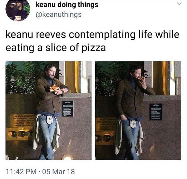The image size is (187, 179).
Task: Expand the tweet options chevron
Action: (x=179, y=4)
